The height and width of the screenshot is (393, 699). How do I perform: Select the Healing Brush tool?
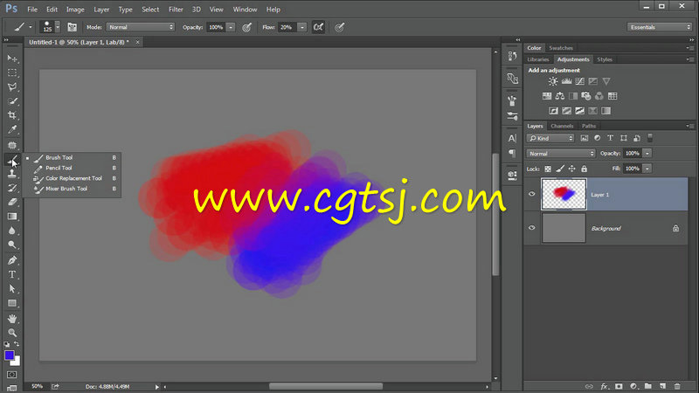click(x=12, y=145)
